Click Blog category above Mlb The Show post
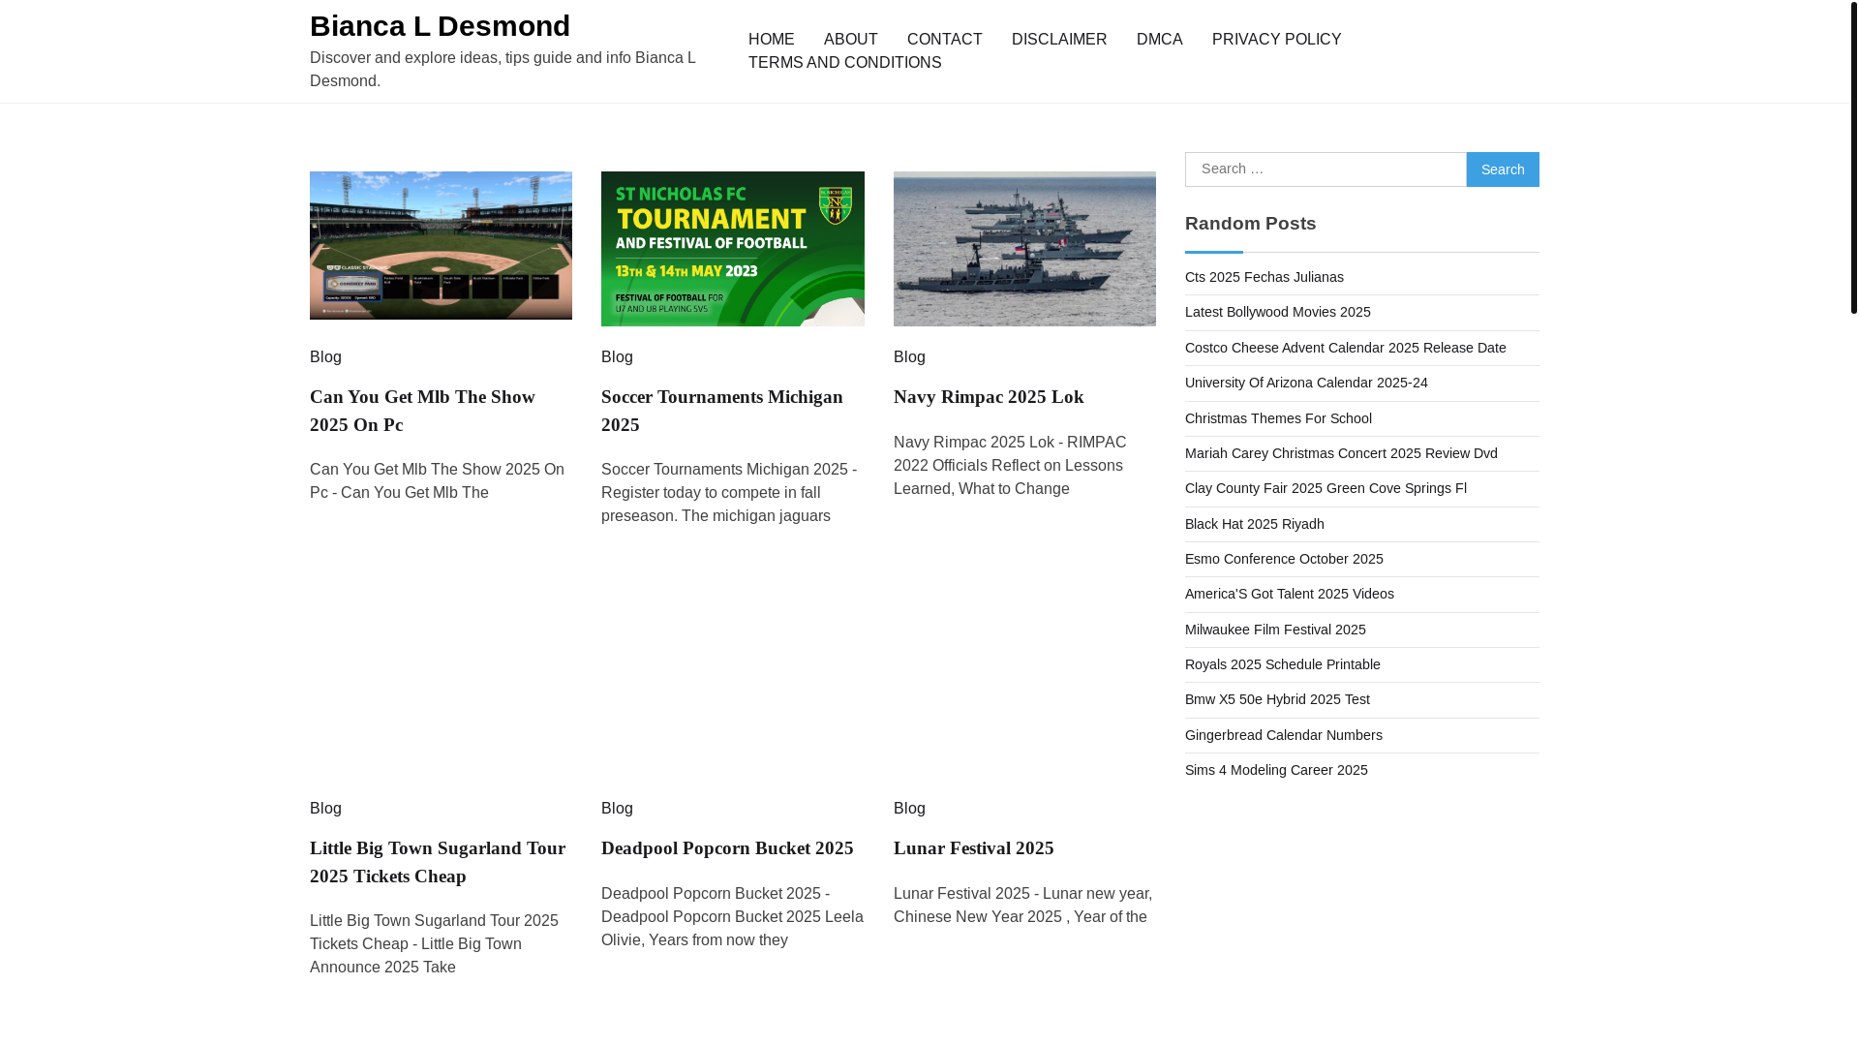 tap(325, 357)
